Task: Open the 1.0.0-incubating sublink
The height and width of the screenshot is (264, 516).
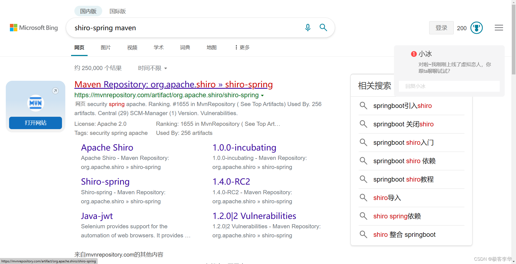Action: pos(244,148)
